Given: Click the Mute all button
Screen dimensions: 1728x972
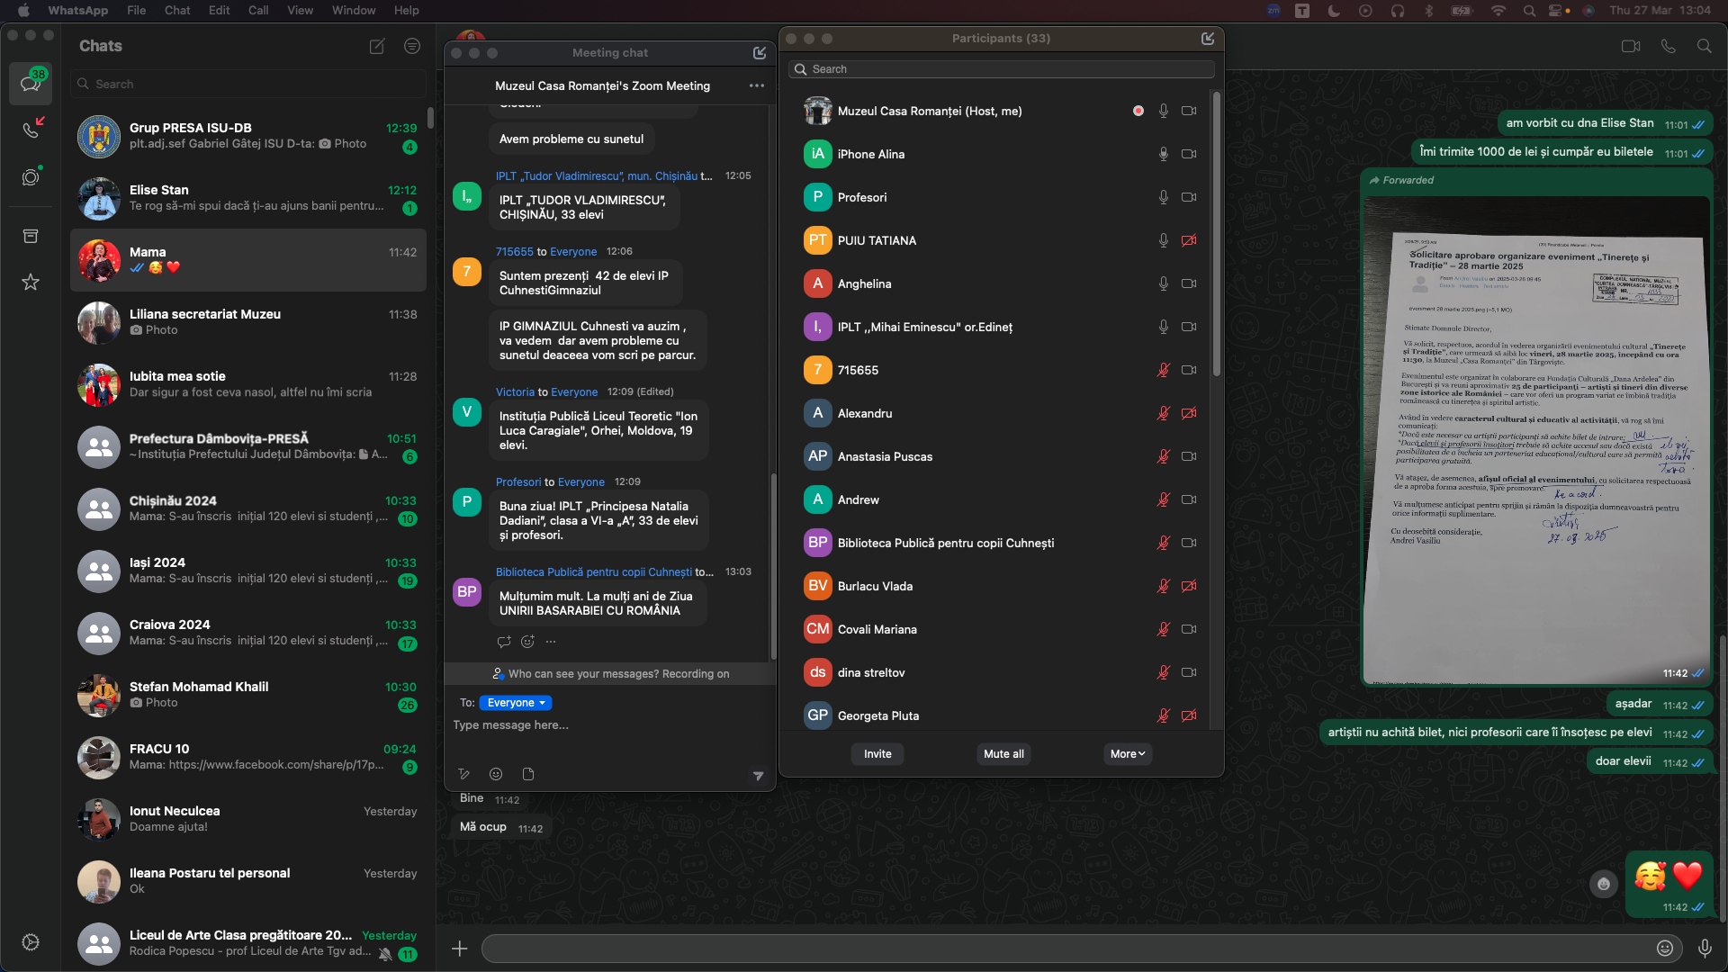Looking at the screenshot, I should tap(1003, 754).
